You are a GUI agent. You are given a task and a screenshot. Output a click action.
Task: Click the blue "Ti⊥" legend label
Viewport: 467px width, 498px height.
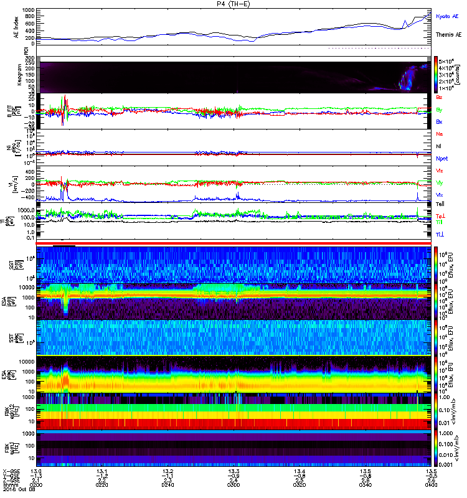click(x=440, y=235)
